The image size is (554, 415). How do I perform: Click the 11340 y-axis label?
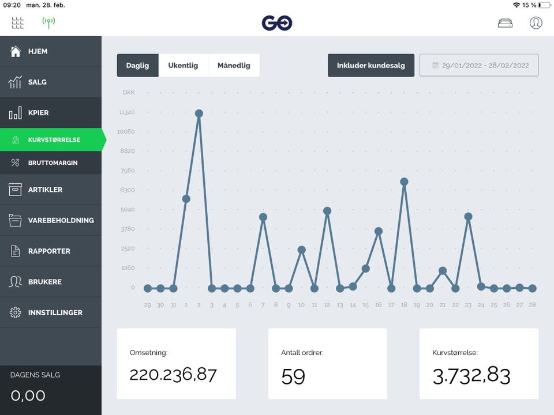(x=127, y=112)
